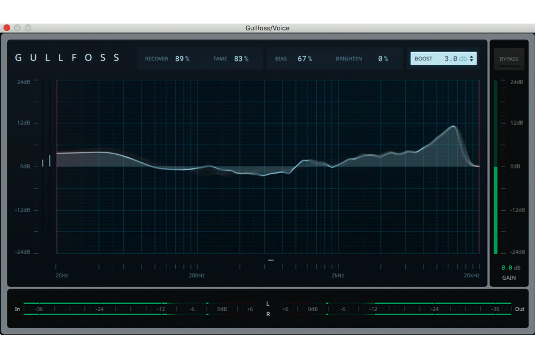535x359 pixels.
Task: Toggle the BYPASS button
Action: coord(509,59)
